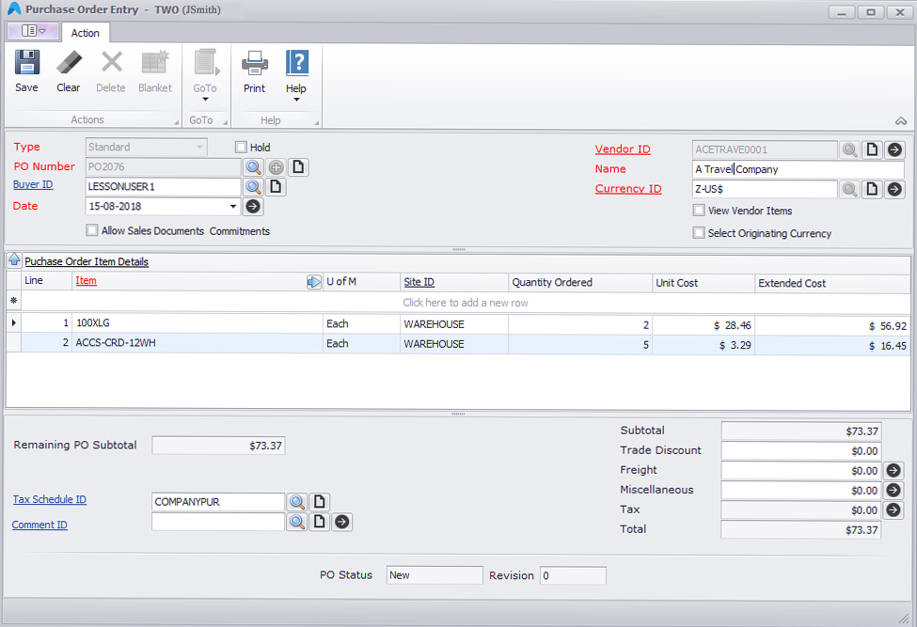917x627 pixels.
Task: Click into the Vendor Name field
Action: point(798,169)
